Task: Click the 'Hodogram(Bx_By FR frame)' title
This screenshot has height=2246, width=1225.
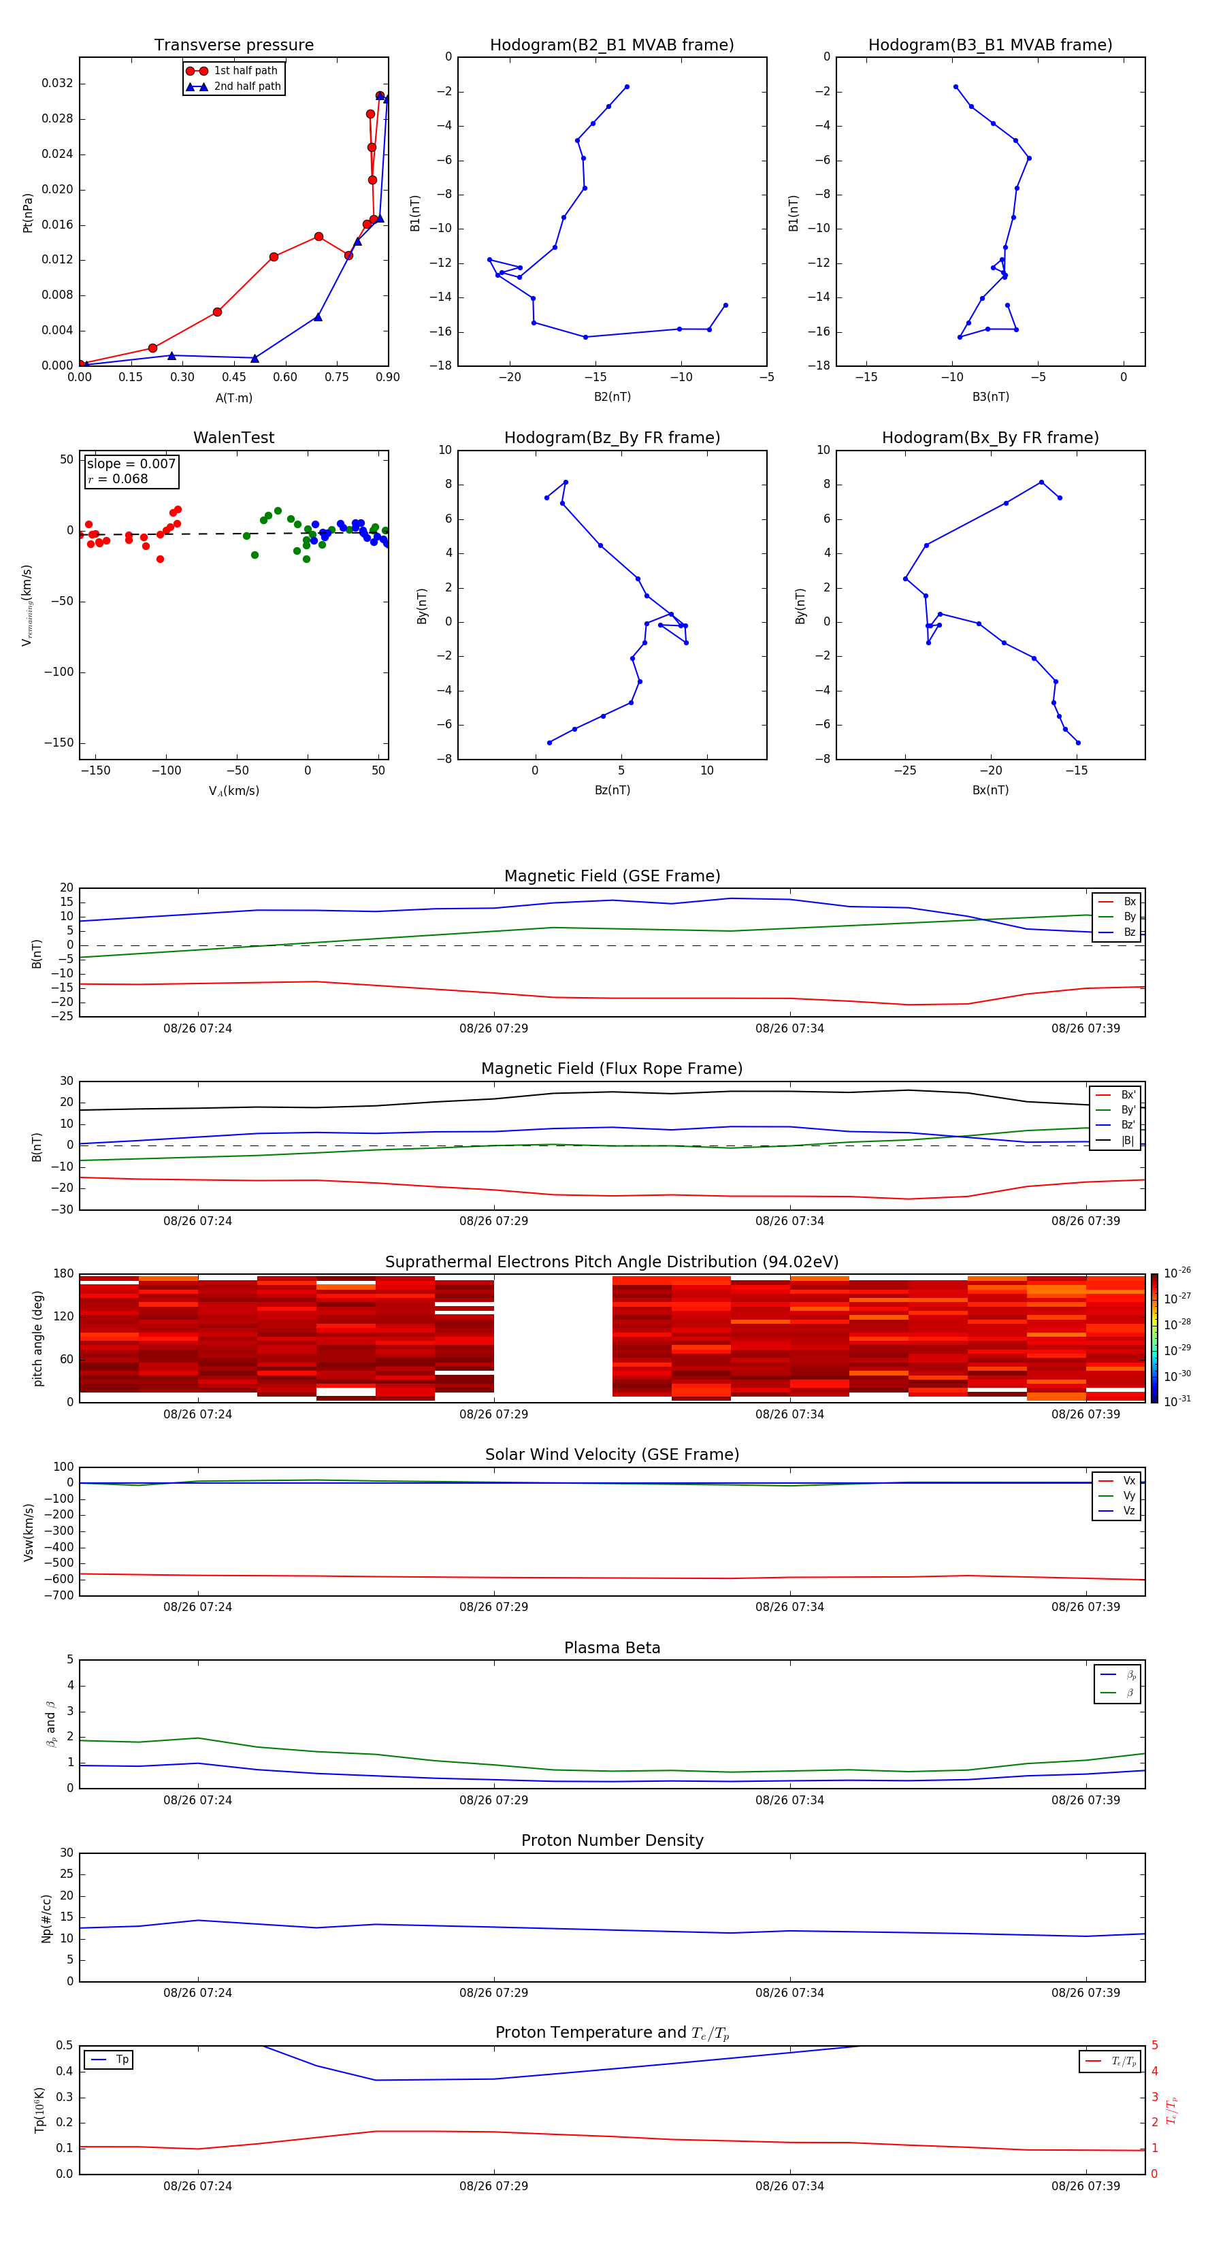Action: (x=990, y=438)
